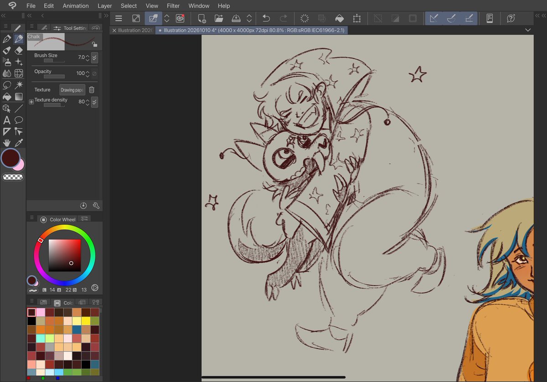
Task: Select the Pen tool in the toolbox
Action: point(7,39)
